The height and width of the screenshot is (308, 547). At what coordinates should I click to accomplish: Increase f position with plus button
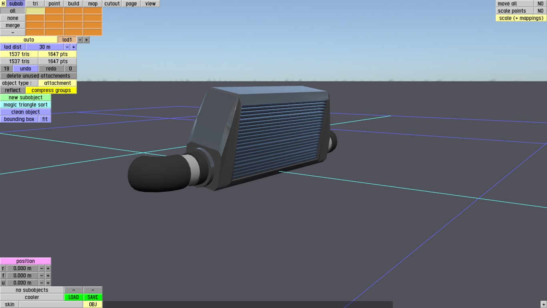pyautogui.click(x=48, y=276)
